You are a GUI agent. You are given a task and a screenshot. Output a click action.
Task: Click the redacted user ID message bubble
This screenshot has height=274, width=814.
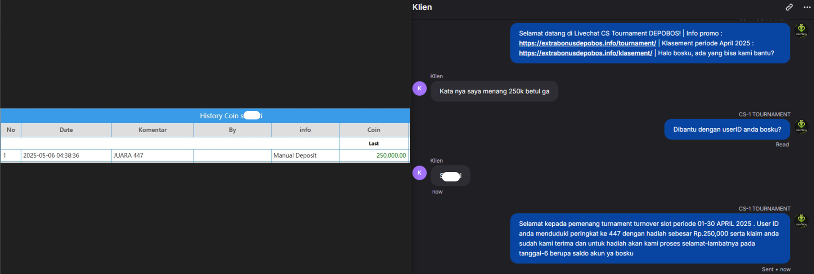click(x=450, y=176)
